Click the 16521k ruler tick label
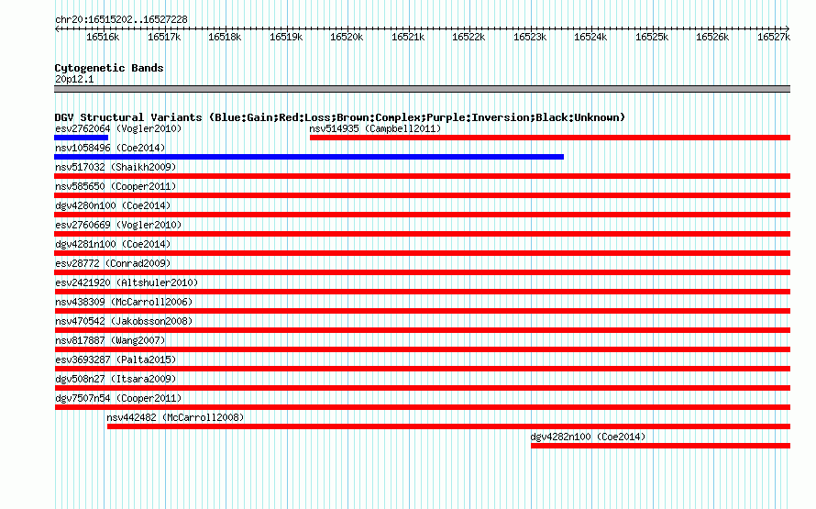The height and width of the screenshot is (509, 816). tap(408, 37)
